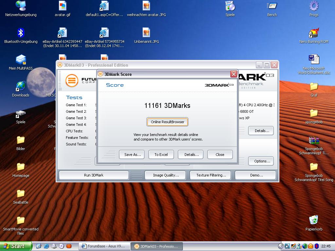Open the Papierkorb recycle bin

(x=314, y=221)
